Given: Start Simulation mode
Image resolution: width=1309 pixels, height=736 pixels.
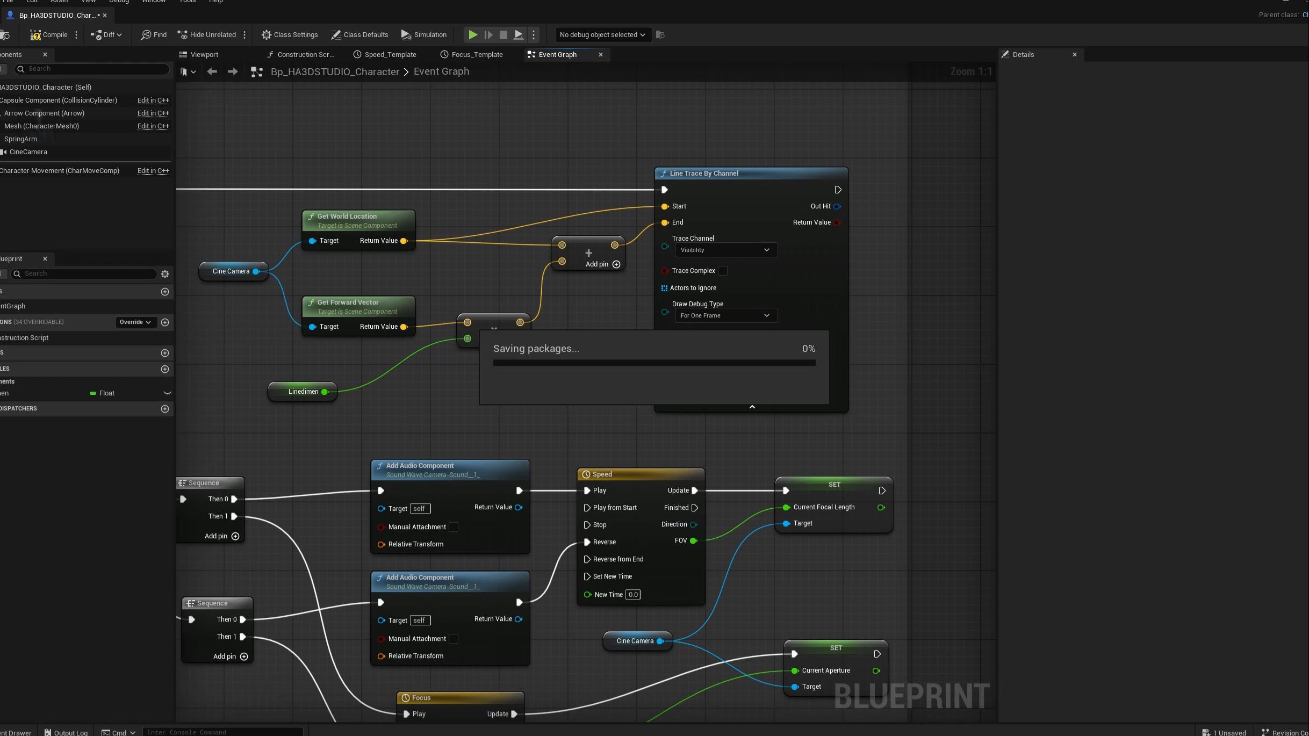Looking at the screenshot, I should pyautogui.click(x=424, y=35).
